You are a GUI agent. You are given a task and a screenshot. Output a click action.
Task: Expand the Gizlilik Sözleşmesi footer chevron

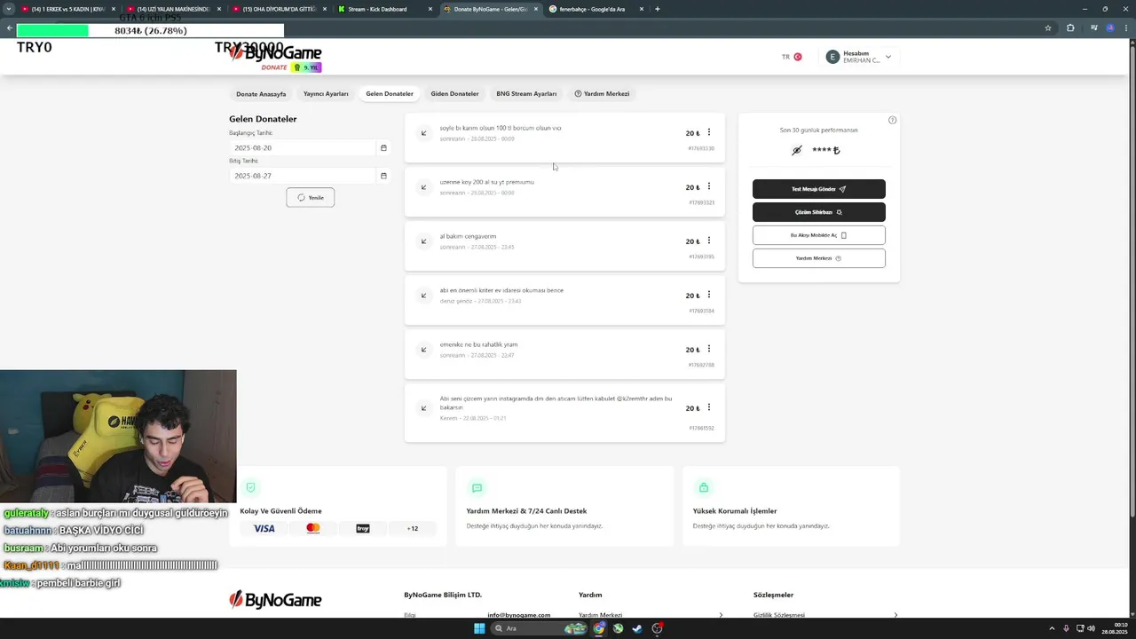(895, 615)
